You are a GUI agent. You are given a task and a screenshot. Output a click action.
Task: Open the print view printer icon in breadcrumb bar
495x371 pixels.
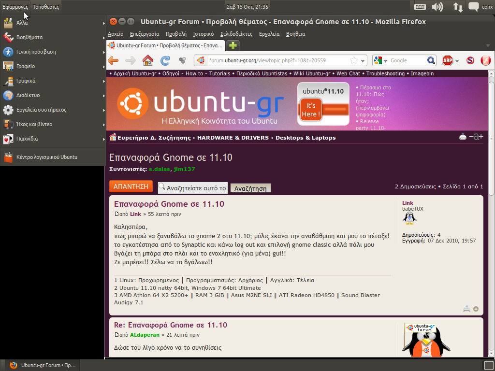pos(463,137)
